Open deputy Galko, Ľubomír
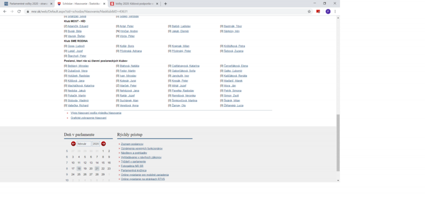 coord(233,71)
